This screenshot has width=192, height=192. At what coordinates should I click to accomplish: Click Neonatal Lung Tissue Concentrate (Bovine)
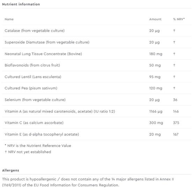click(x=43, y=54)
